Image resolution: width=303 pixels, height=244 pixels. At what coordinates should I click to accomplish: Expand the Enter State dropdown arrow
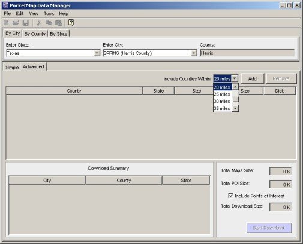(97, 53)
